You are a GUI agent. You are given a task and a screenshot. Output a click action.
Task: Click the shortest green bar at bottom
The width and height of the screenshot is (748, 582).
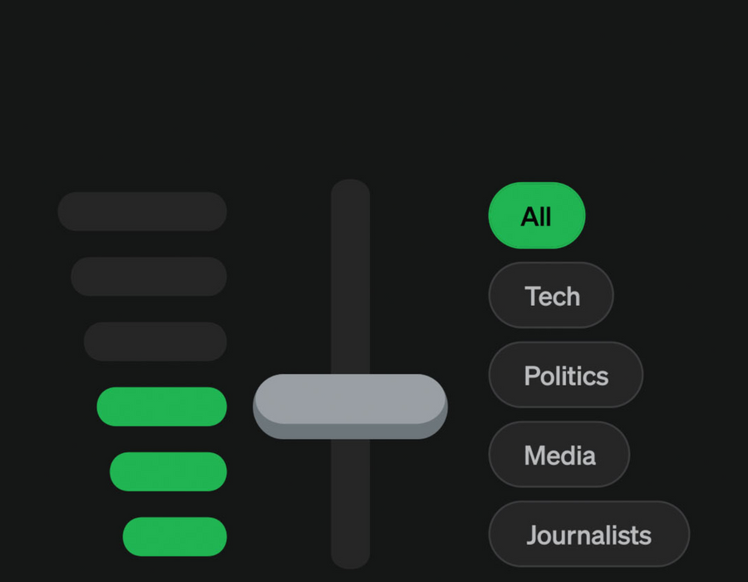pos(175,536)
